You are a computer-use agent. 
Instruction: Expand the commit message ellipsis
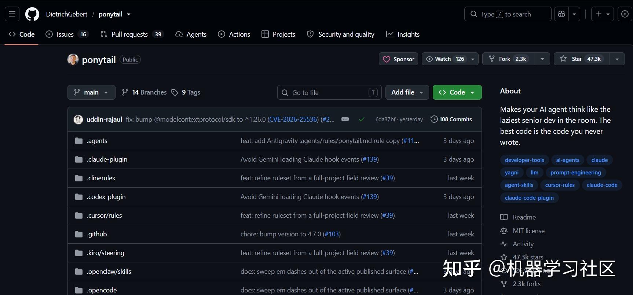(x=345, y=119)
